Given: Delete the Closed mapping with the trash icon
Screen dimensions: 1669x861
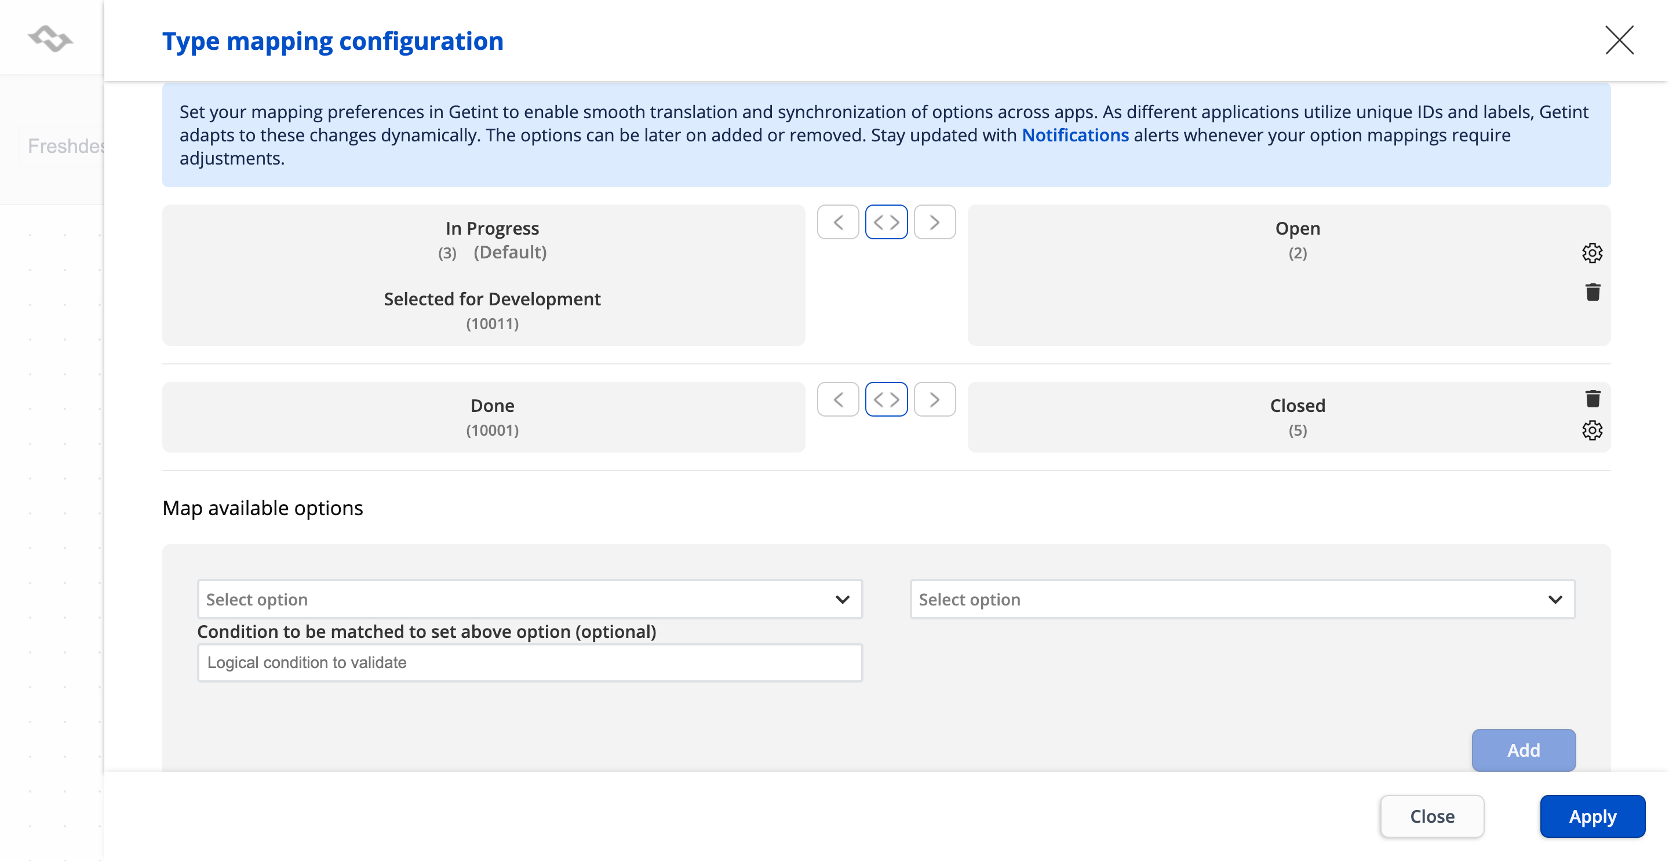Looking at the screenshot, I should pyautogui.click(x=1593, y=399).
